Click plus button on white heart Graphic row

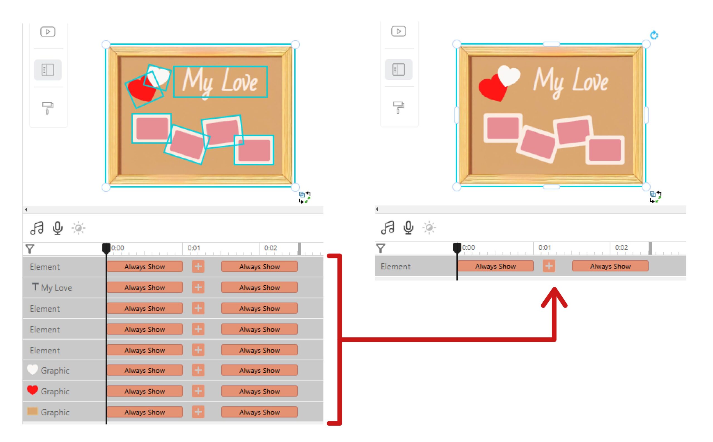point(198,370)
